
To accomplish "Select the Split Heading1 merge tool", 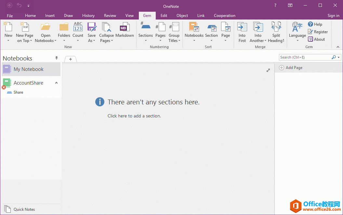I will [x=276, y=32].
